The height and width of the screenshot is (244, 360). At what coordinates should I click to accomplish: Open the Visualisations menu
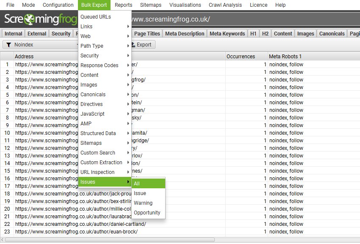point(185,5)
